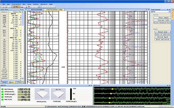Click the New file toolbar icon
Viewport: 174px width, 108px height.
click(x=3, y=7)
